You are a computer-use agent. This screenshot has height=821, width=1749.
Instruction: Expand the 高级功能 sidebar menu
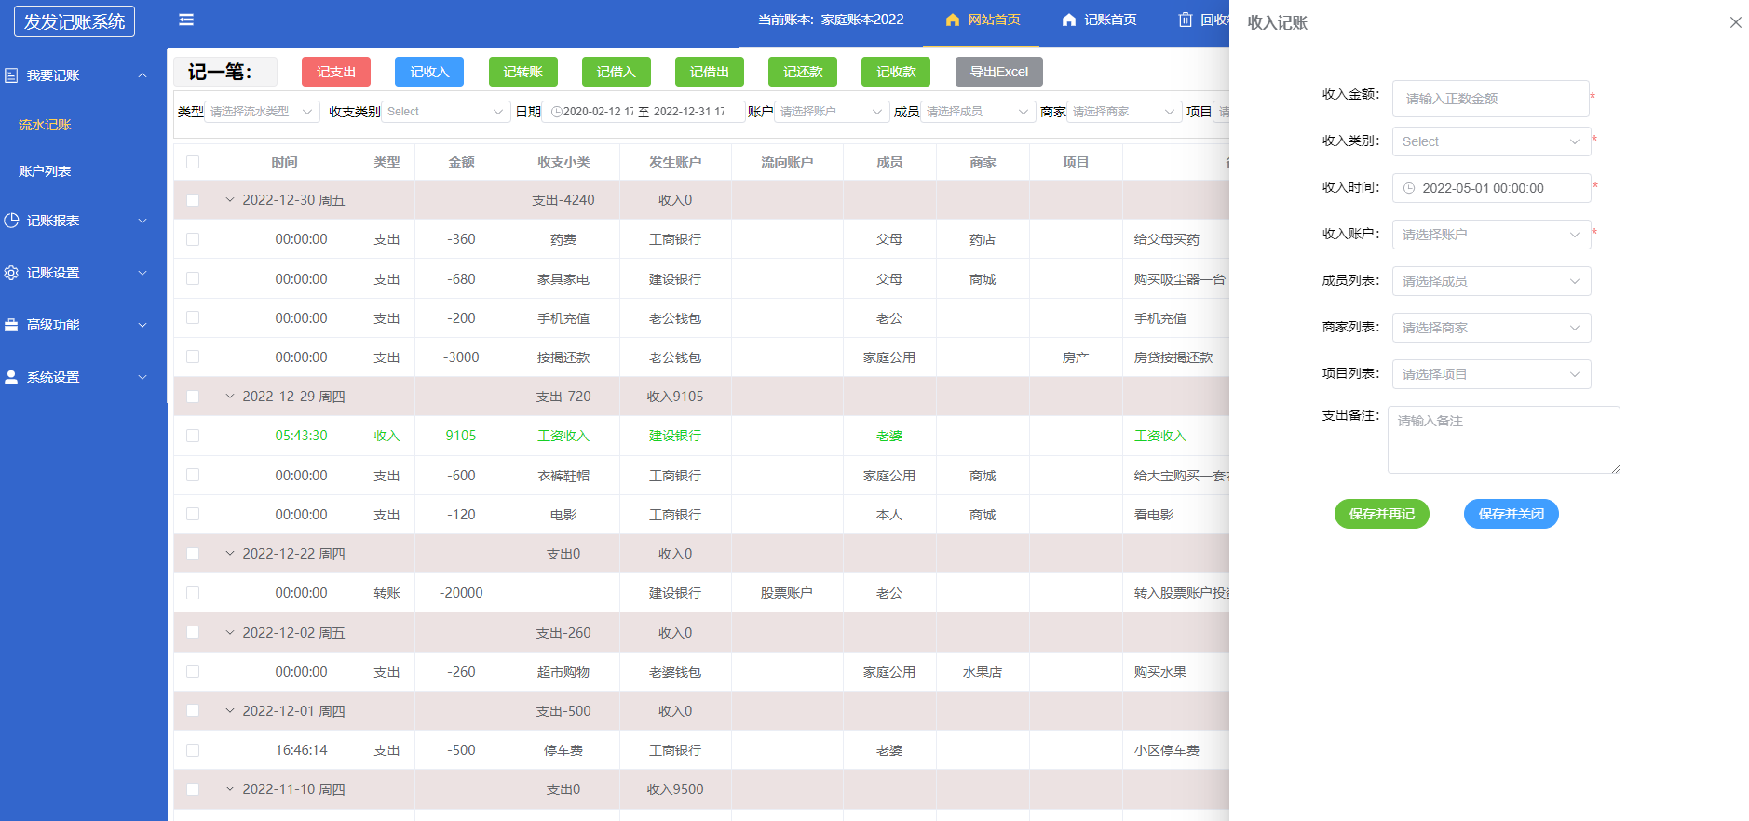pos(83,325)
